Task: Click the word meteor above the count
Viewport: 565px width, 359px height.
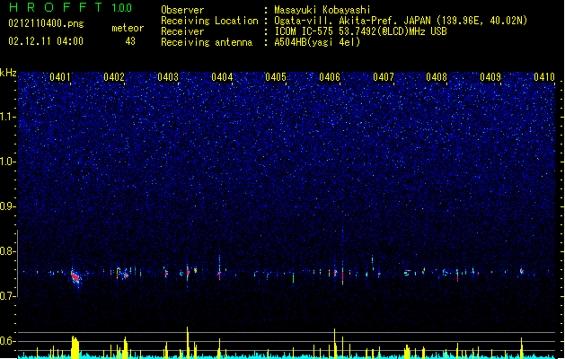Action: pyautogui.click(x=128, y=28)
